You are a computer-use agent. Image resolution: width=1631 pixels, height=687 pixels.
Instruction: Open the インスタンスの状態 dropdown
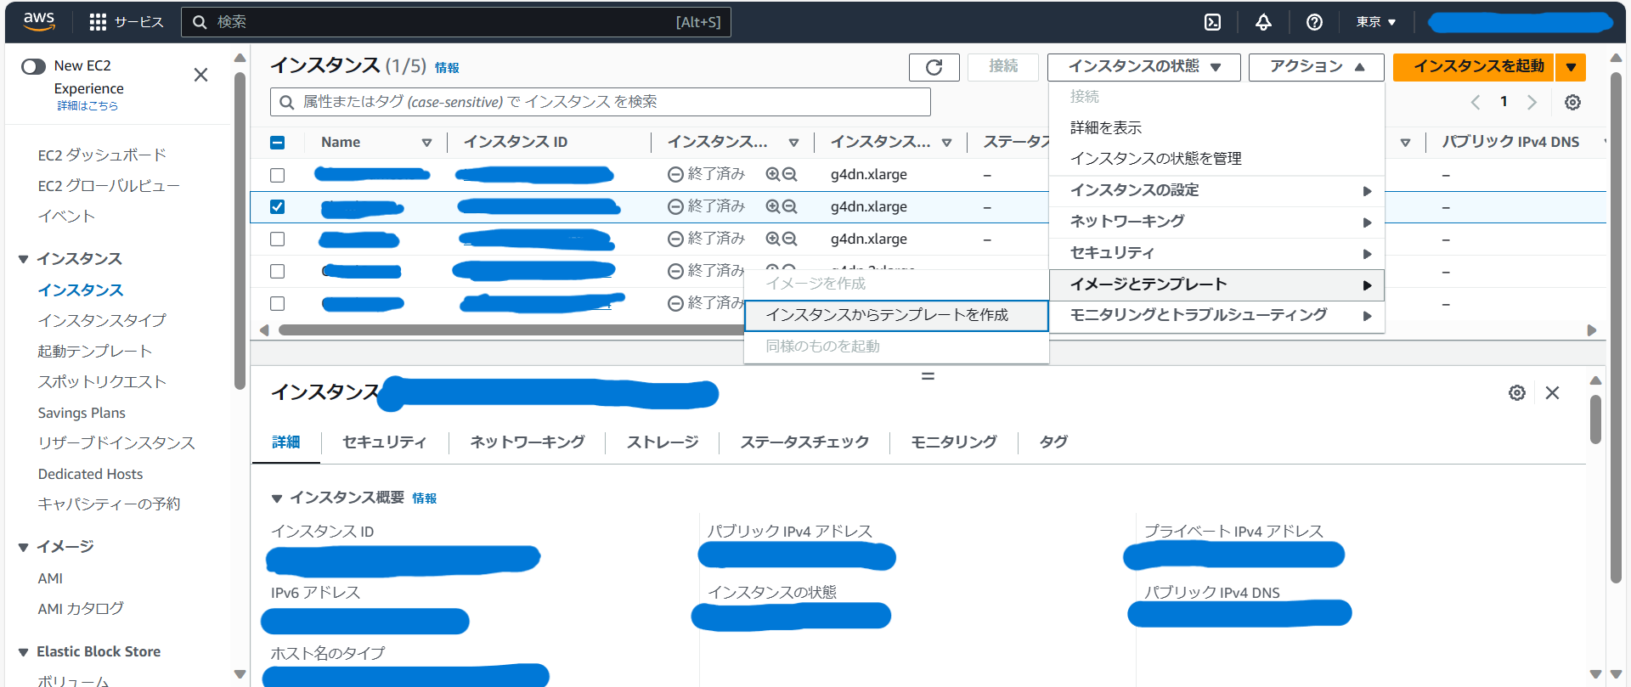tap(1143, 67)
